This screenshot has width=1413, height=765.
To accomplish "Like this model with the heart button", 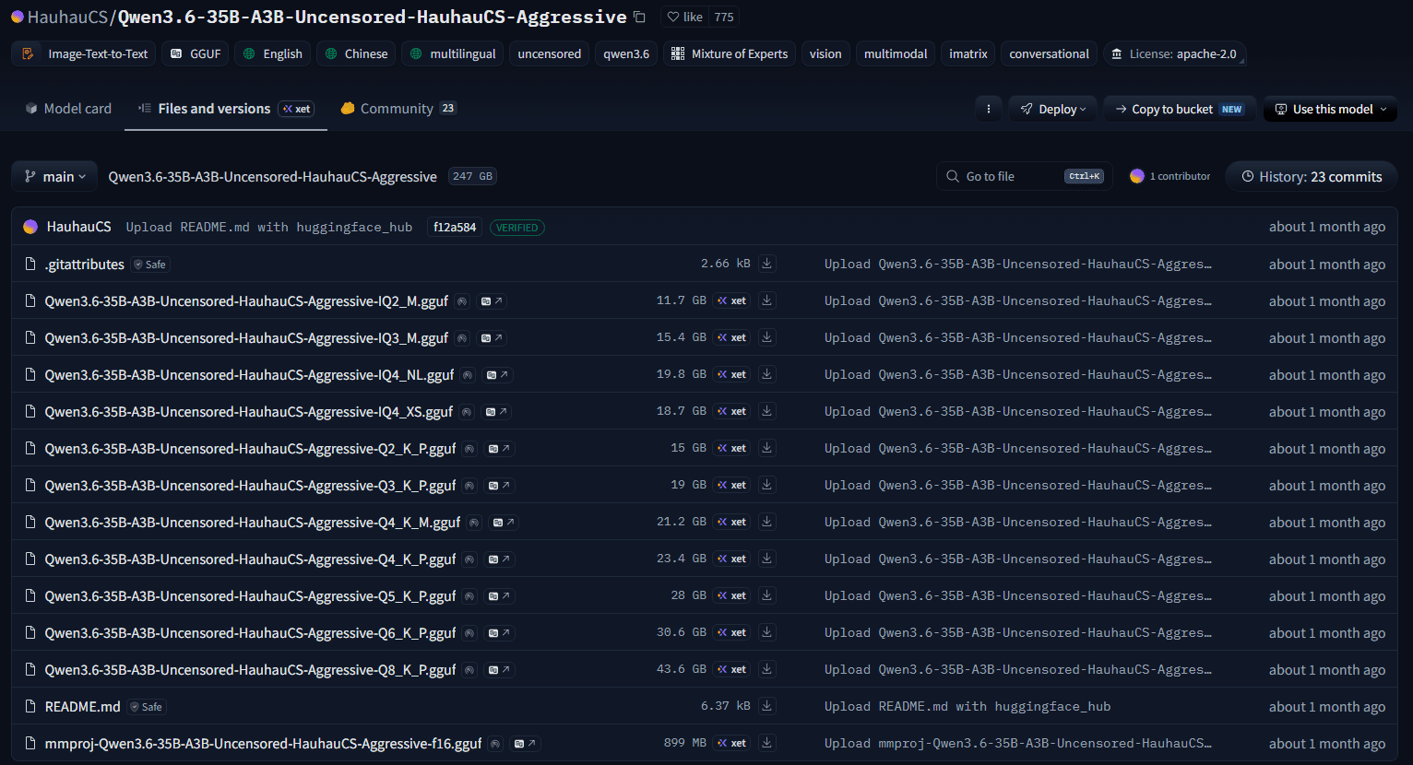I will 684,17.
